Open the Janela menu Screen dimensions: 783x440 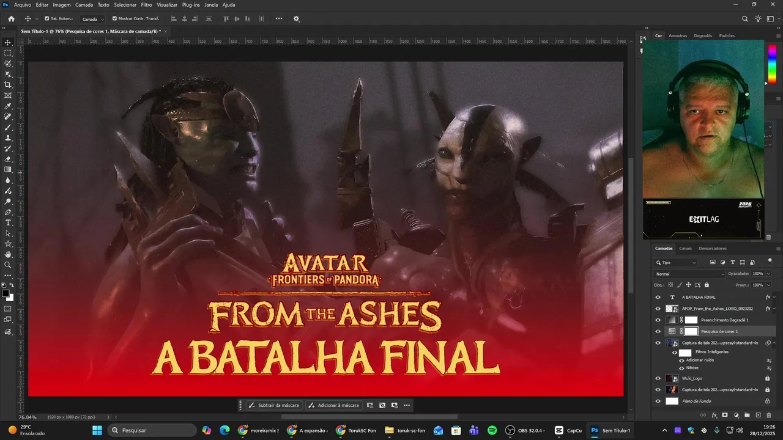211,5
